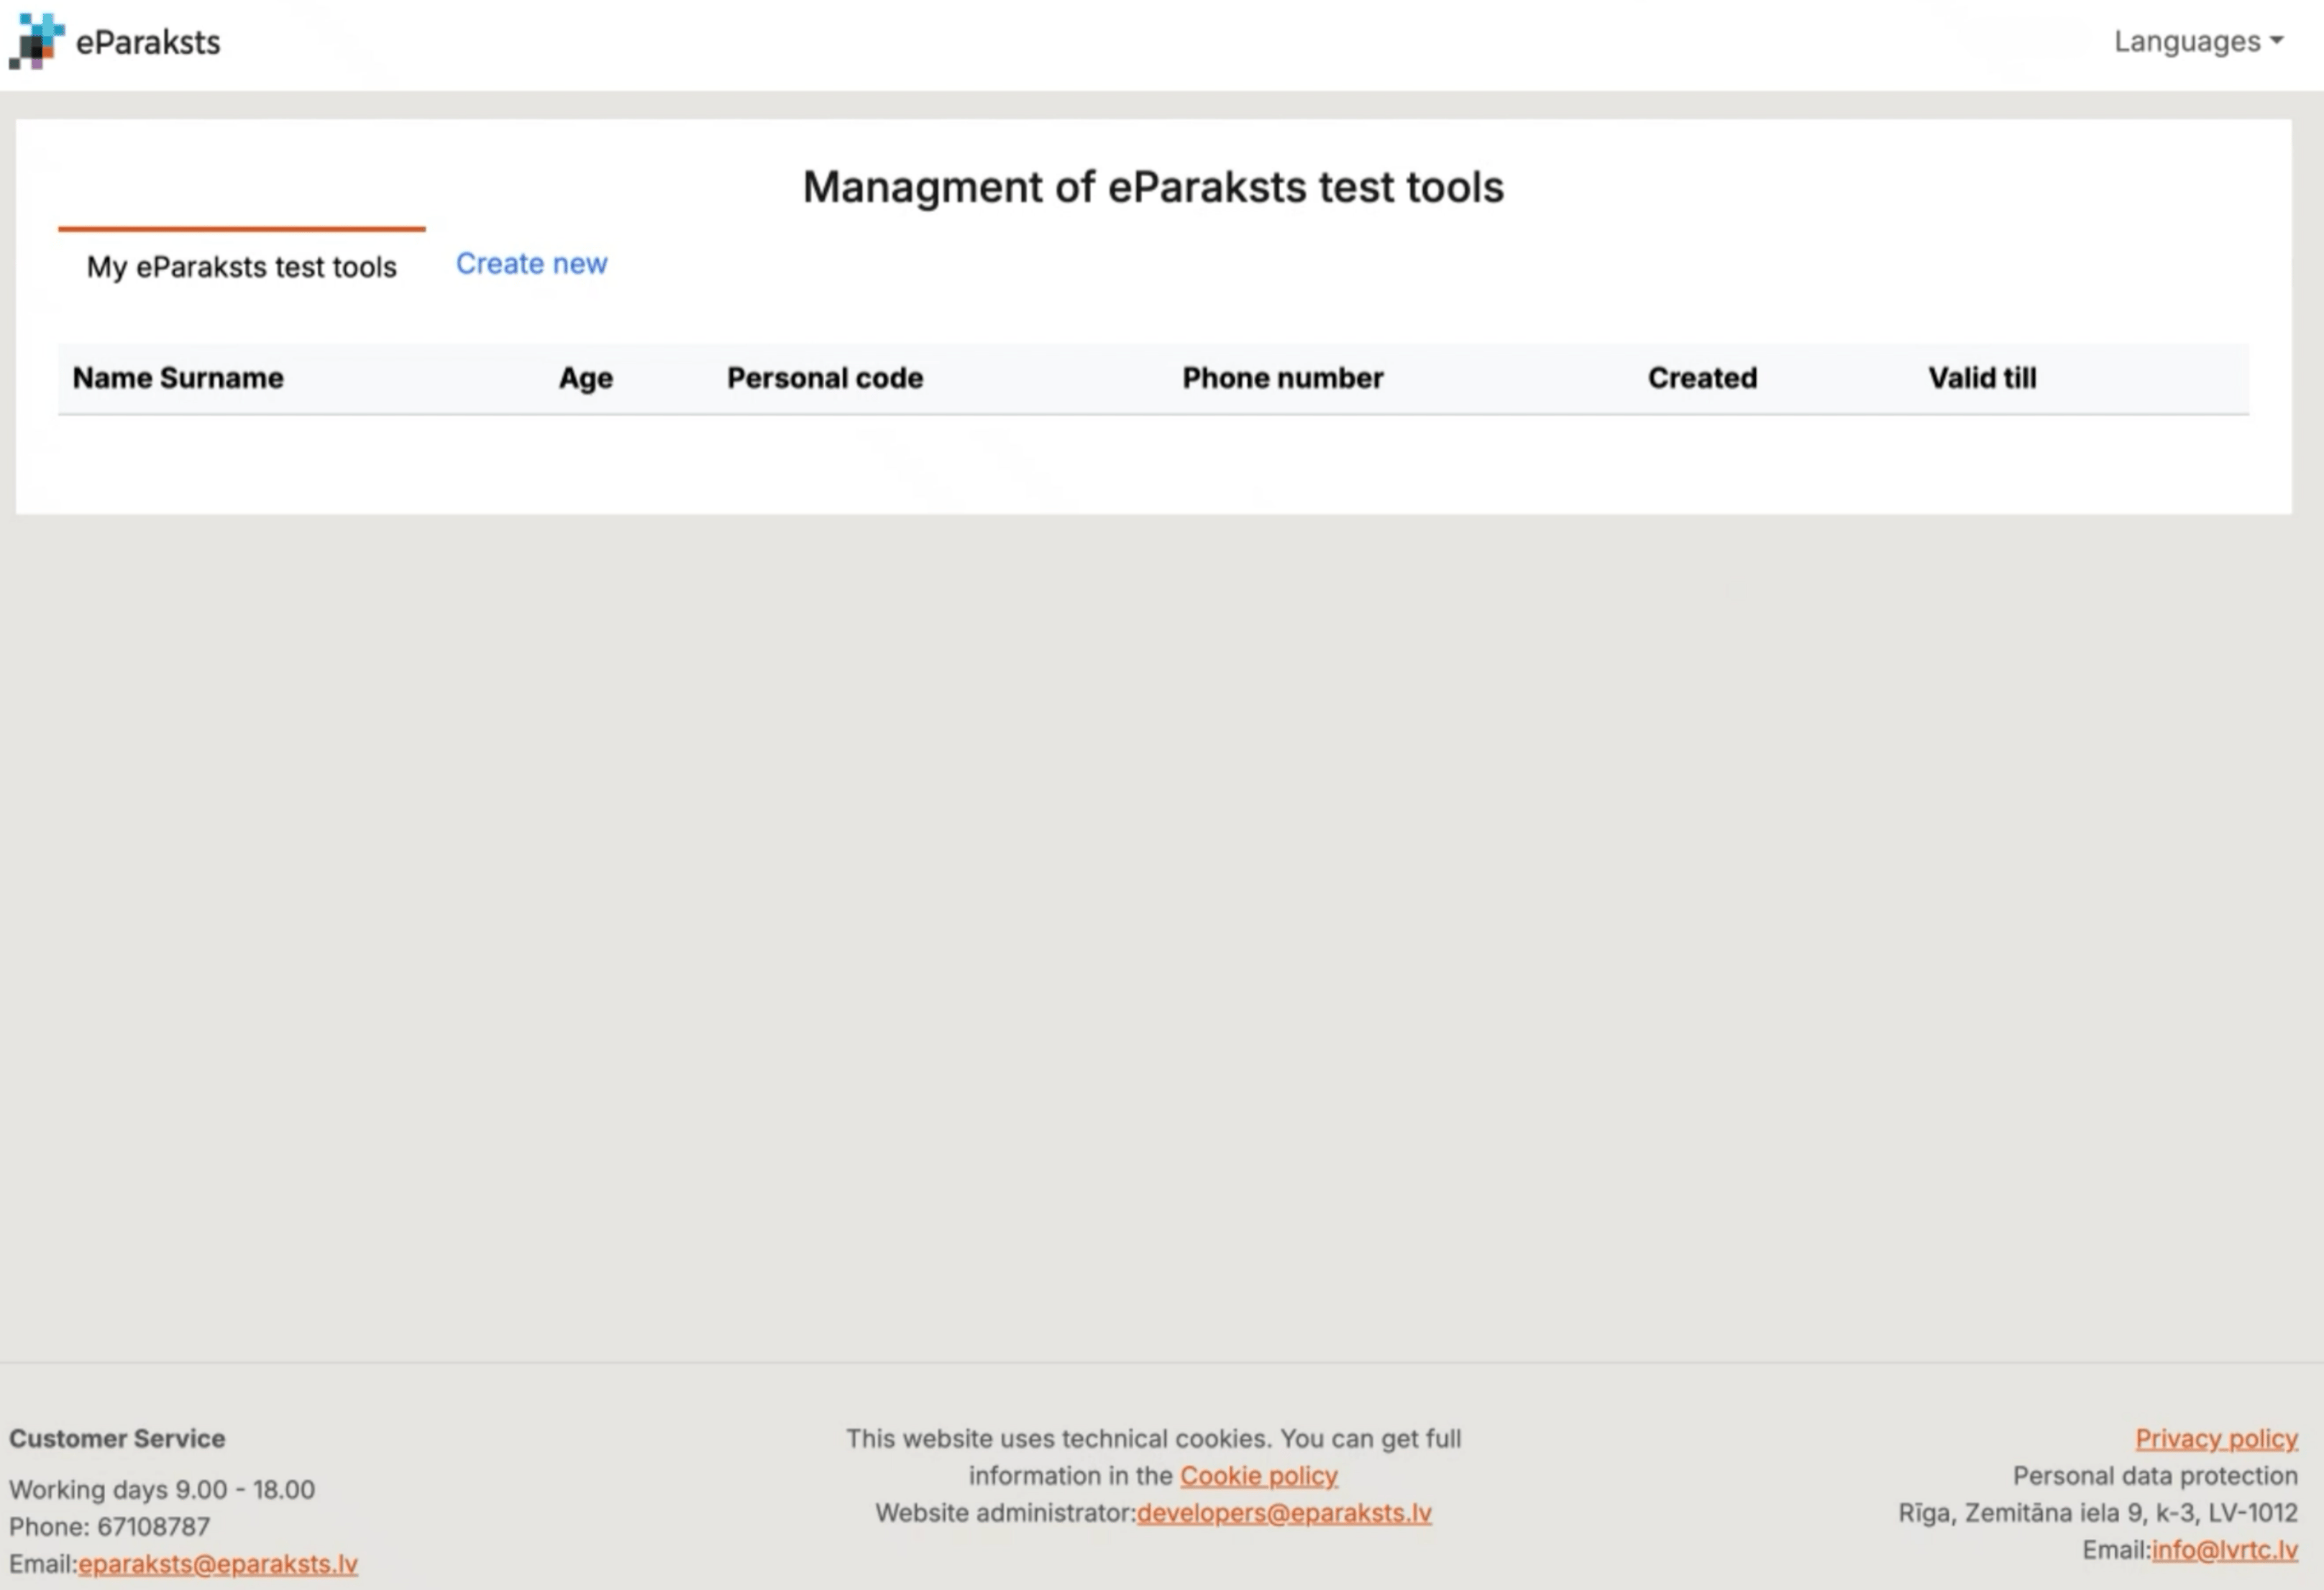Open the Cookie policy link
The image size is (2324, 1590).
[1258, 1476]
